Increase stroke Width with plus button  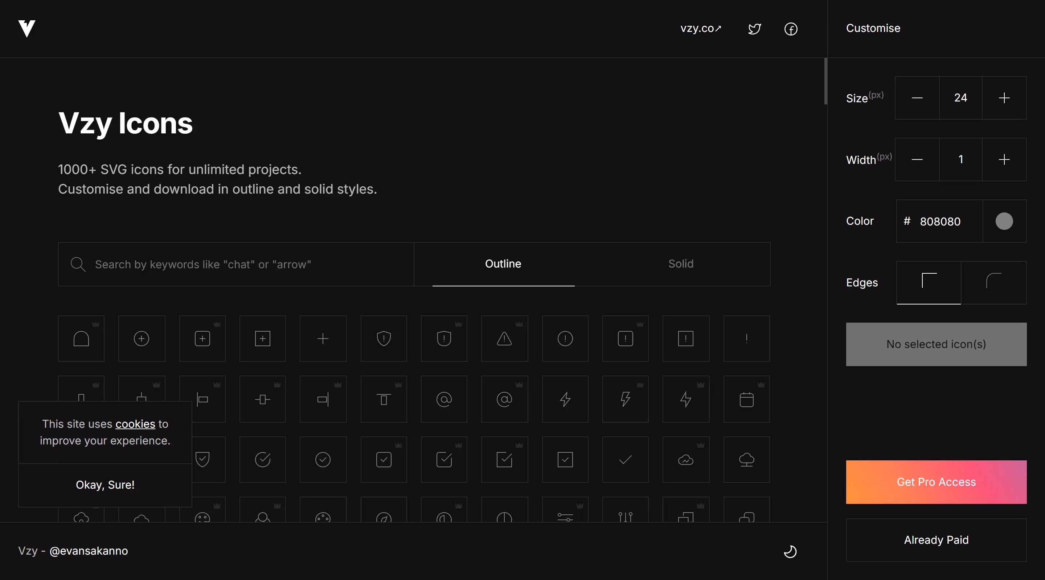[x=1004, y=159]
